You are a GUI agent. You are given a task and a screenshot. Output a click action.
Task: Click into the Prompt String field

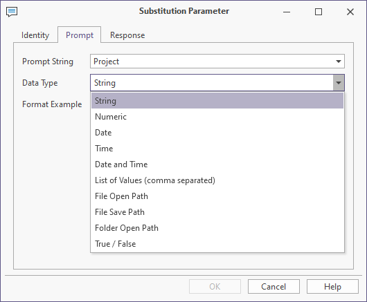(x=217, y=62)
